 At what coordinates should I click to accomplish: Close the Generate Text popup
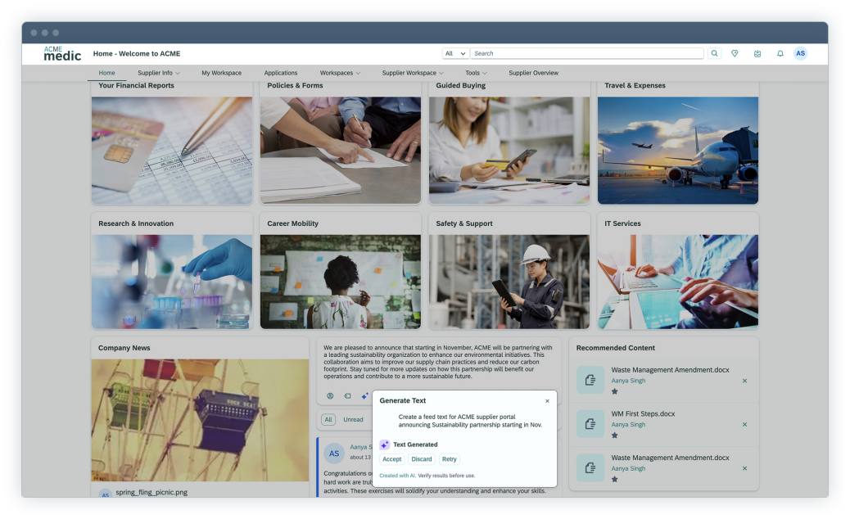tap(547, 401)
